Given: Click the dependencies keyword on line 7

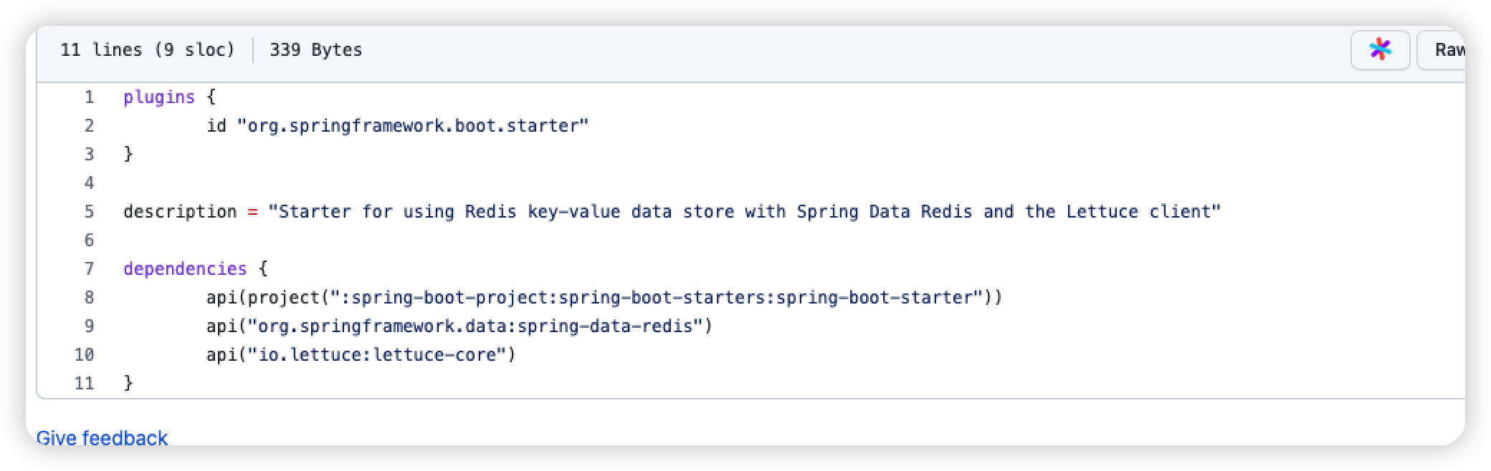Looking at the screenshot, I should pyautogui.click(x=184, y=268).
